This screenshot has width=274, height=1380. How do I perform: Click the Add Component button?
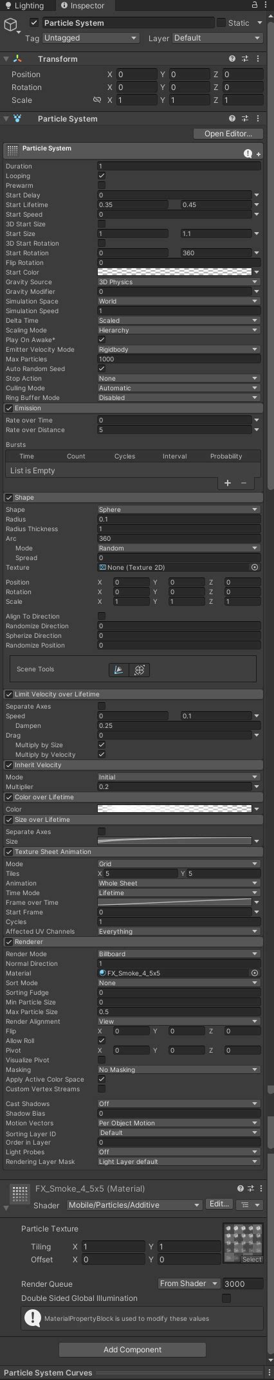[x=132, y=1350]
